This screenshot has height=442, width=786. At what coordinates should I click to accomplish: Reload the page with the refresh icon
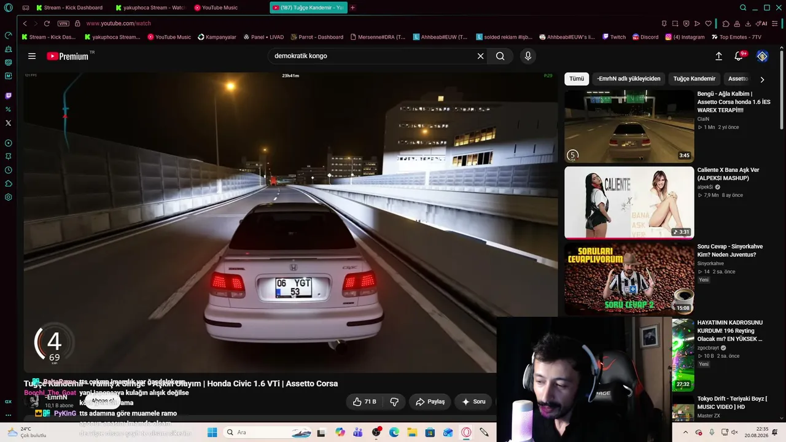[47, 23]
